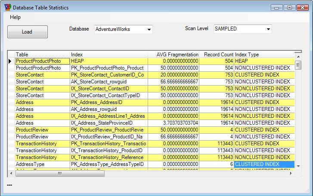Click the vertical scrollbar down arrow
313x196 pixels.
tap(298, 166)
